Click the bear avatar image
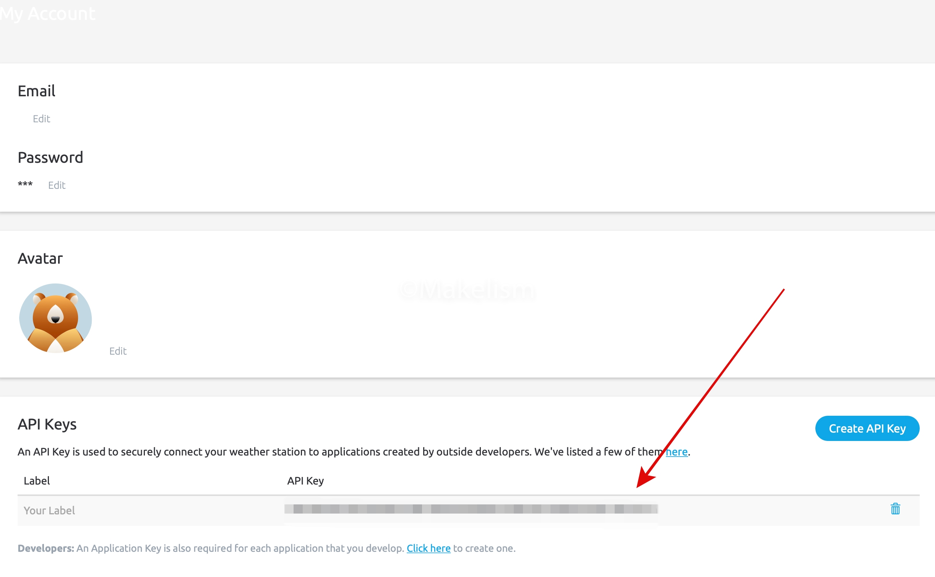The height and width of the screenshot is (577, 935). tap(55, 318)
